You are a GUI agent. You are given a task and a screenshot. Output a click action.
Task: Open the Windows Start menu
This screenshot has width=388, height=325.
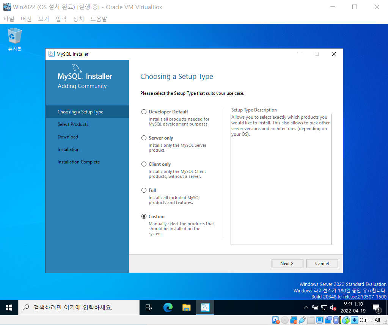pos(9,308)
